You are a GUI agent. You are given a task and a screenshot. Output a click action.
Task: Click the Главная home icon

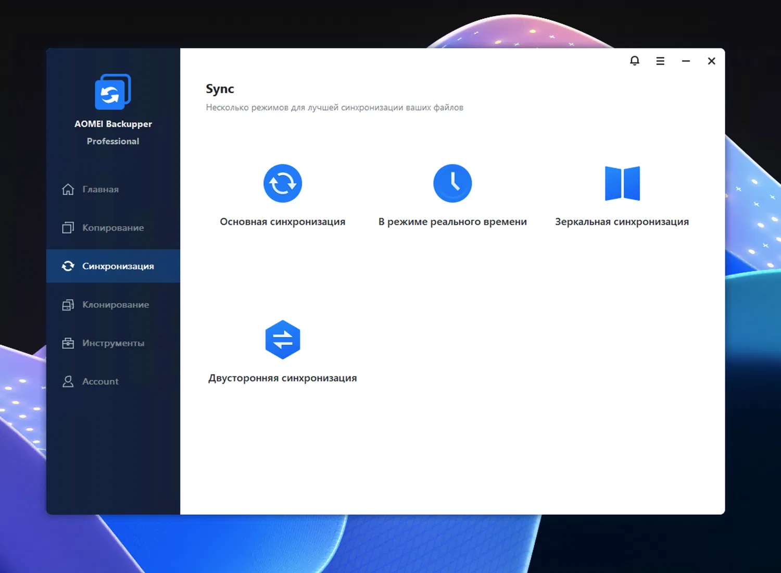click(68, 189)
